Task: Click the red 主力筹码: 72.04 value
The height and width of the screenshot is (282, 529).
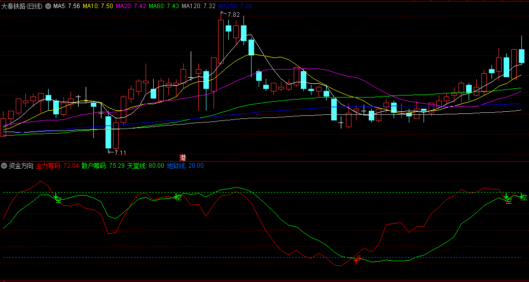Action: (x=57, y=166)
